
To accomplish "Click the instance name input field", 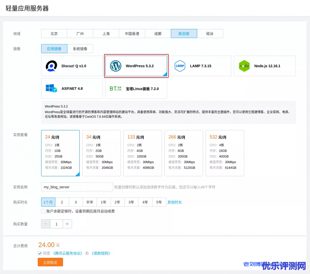I will [x=77, y=187].
